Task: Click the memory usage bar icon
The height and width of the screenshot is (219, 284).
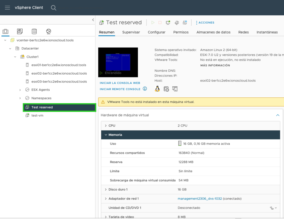Action: coord(180,143)
